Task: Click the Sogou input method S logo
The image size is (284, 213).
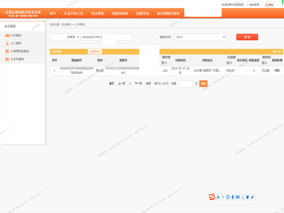Action: point(212,197)
